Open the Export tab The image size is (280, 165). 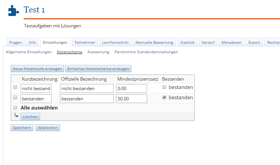pyautogui.click(x=254, y=43)
